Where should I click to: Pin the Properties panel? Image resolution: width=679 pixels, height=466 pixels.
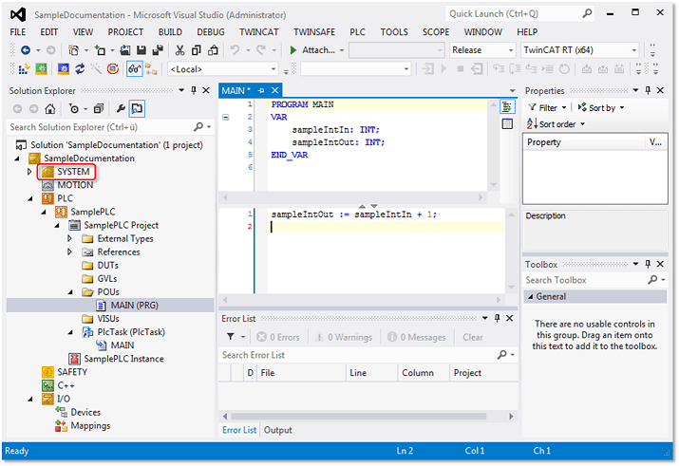648,90
